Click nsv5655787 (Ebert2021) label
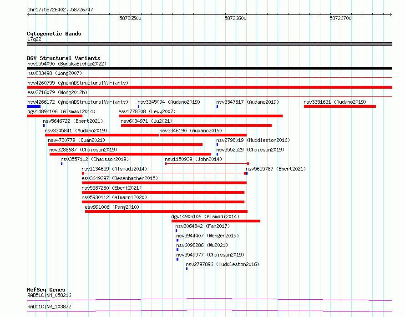The height and width of the screenshot is (317, 405). (x=276, y=169)
